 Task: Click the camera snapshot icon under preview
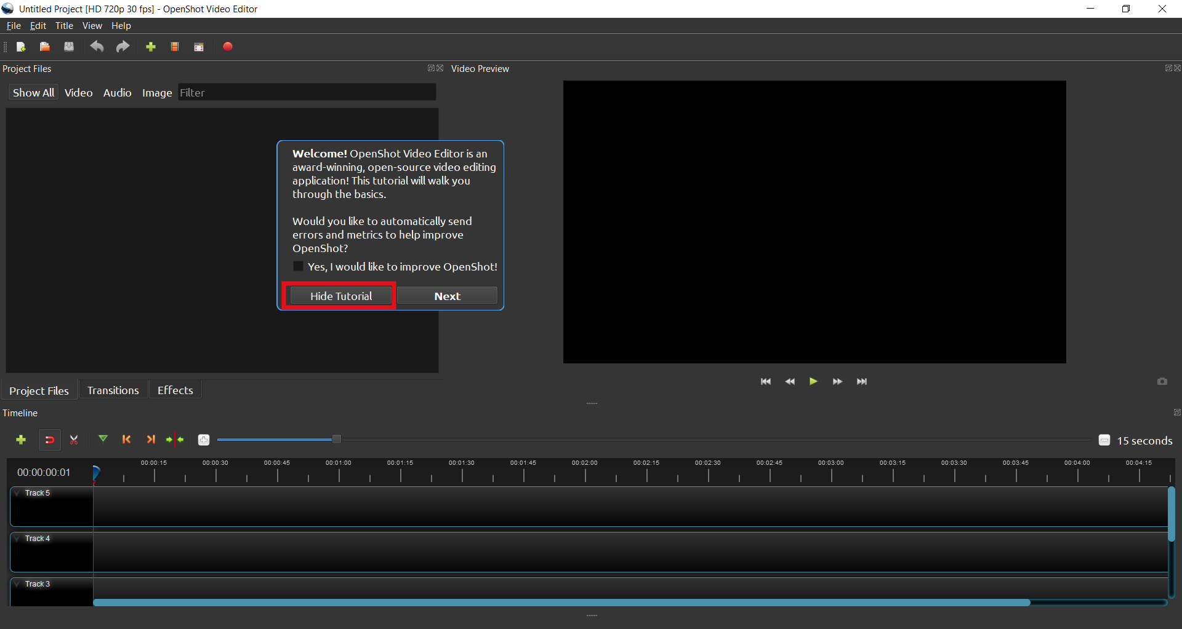pyautogui.click(x=1162, y=381)
